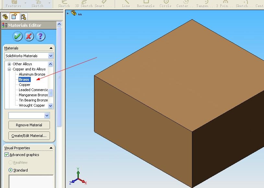Image resolution: width=264 pixels, height=188 pixels.
Task: Collapse the Materials section
Action: (x=51, y=48)
